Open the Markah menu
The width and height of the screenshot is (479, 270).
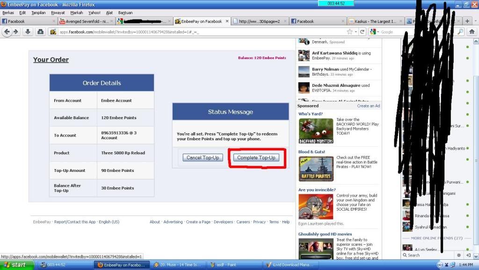tap(76, 13)
